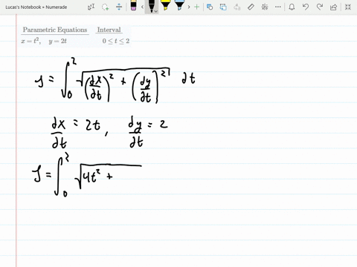This screenshot has height=267, width=357.
Task: Toggle ink to shape
Action: tap(223, 7)
